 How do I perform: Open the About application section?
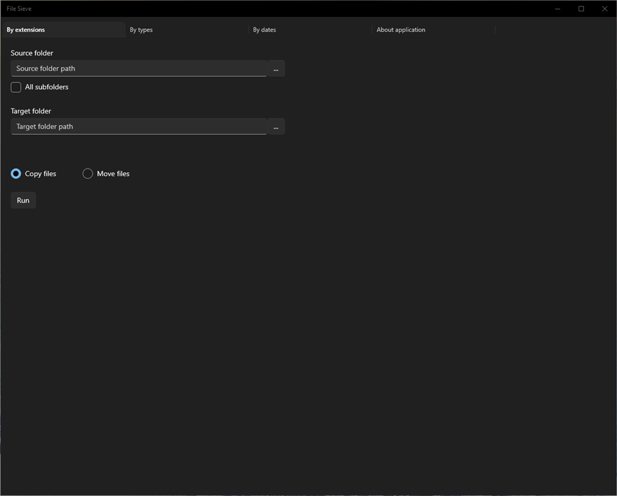pyautogui.click(x=400, y=30)
